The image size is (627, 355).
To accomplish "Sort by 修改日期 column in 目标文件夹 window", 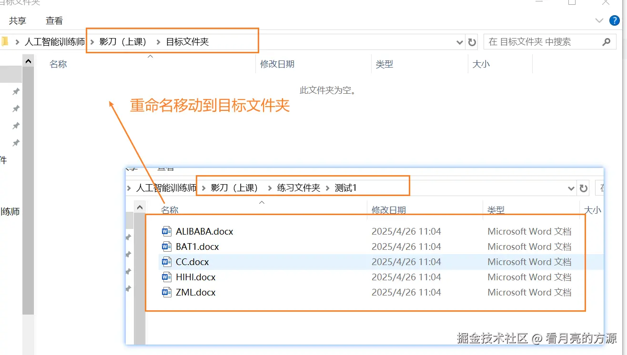I will click(277, 64).
